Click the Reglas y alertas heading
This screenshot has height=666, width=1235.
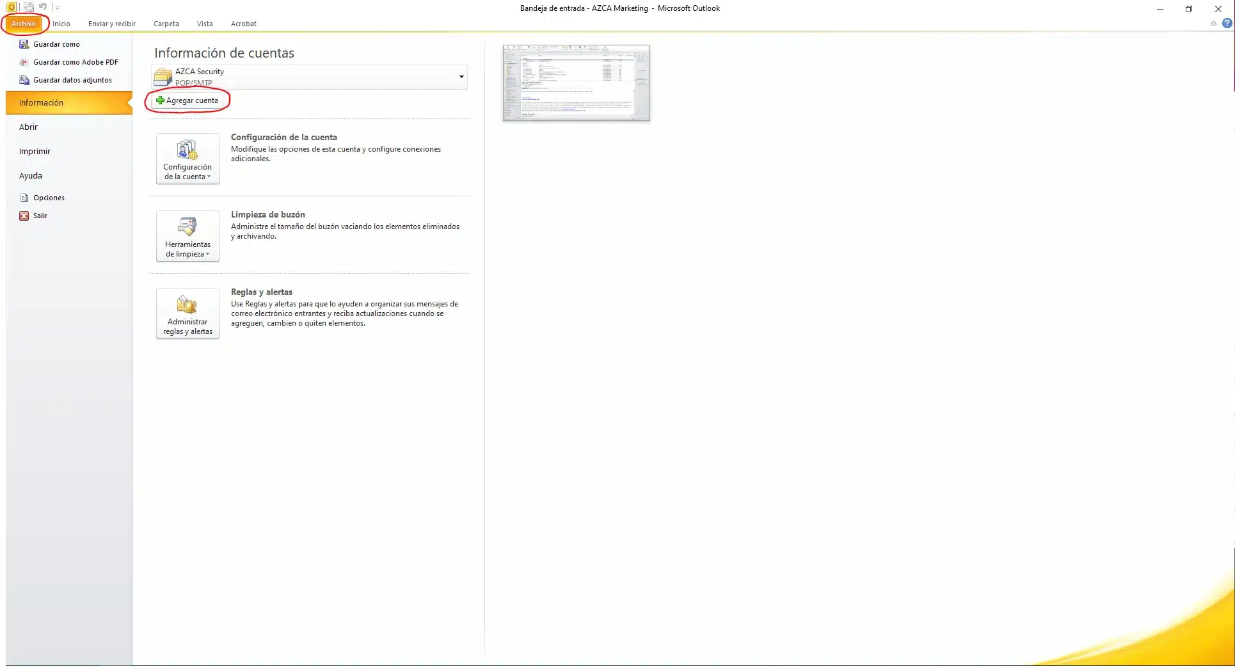coord(262,292)
